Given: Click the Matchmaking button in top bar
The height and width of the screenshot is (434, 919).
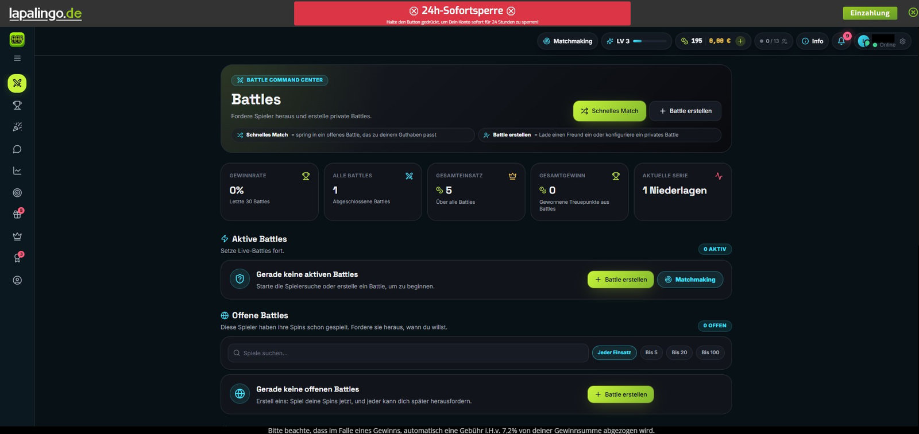Looking at the screenshot, I should click(567, 41).
